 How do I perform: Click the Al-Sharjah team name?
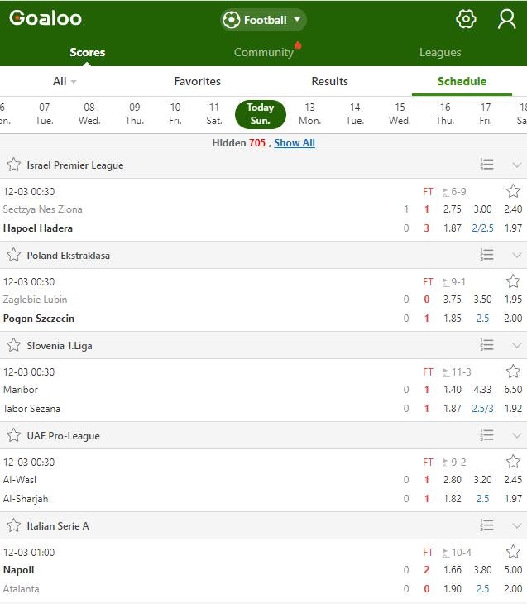click(x=26, y=499)
